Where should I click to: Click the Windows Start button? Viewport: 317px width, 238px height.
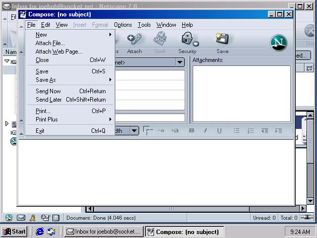point(14,232)
